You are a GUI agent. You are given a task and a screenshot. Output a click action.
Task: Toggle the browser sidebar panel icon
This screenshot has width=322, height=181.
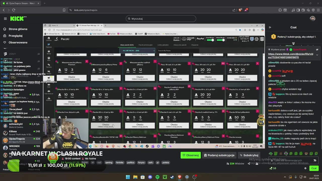point(298,10)
